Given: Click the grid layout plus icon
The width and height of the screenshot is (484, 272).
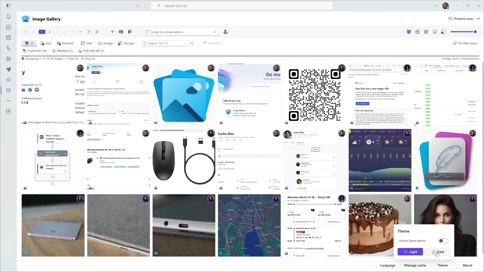Looking at the screenshot, I should tap(417, 32).
